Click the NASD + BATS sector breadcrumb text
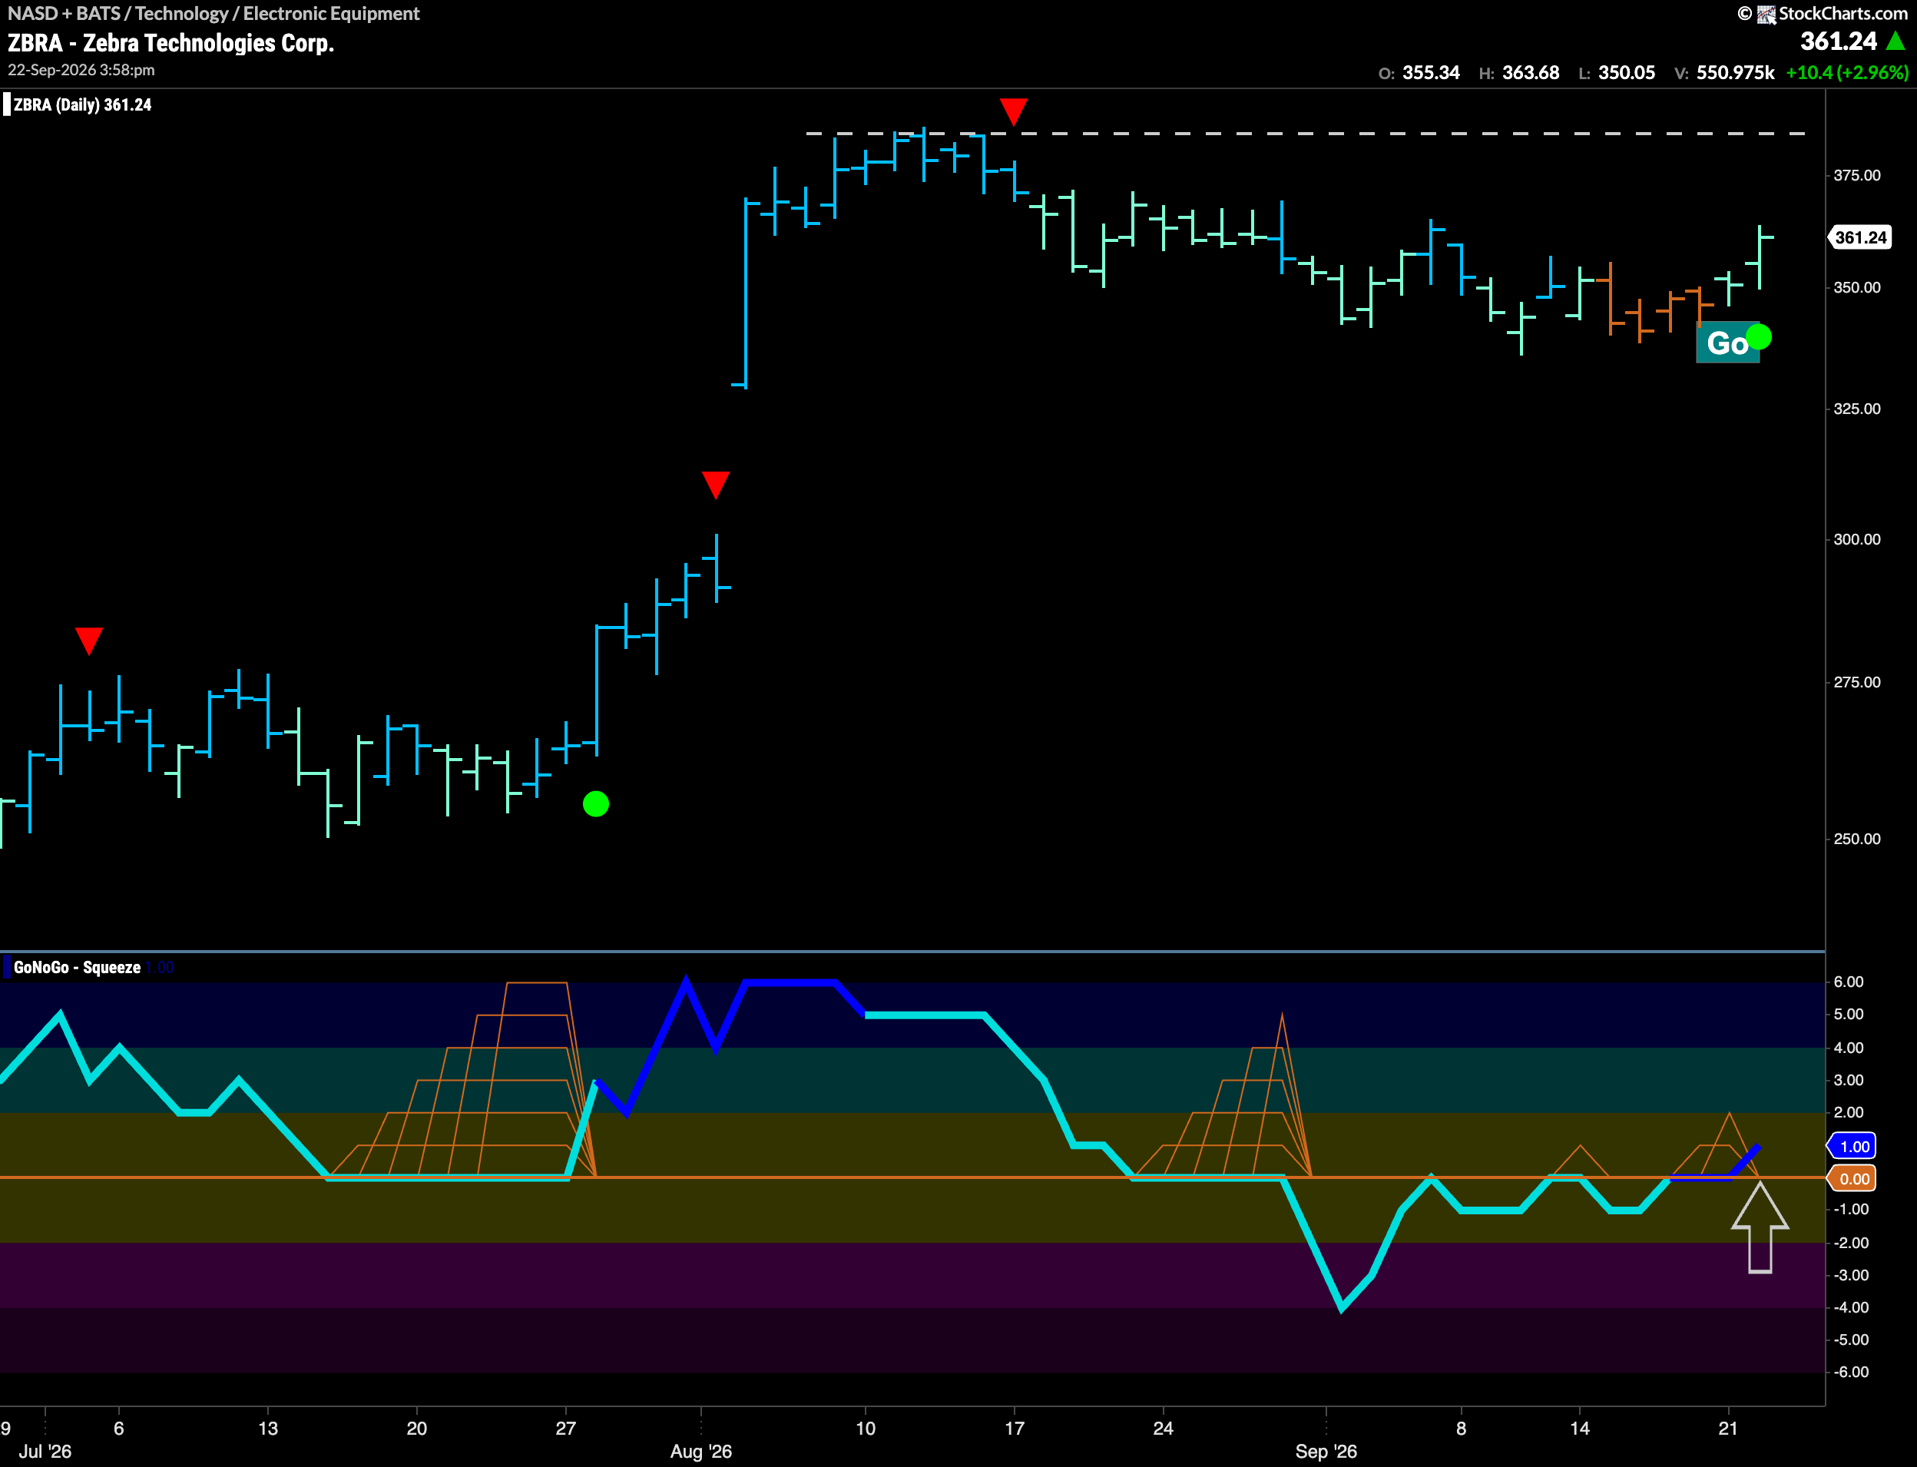 click(x=213, y=13)
